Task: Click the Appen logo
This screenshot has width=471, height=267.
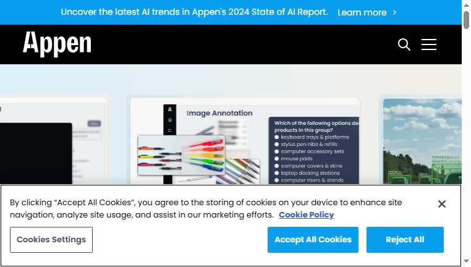Action: [x=57, y=44]
